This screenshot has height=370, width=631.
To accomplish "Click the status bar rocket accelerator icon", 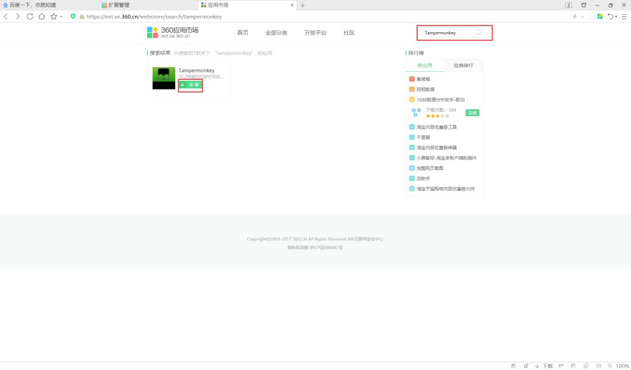I will [x=526, y=365].
